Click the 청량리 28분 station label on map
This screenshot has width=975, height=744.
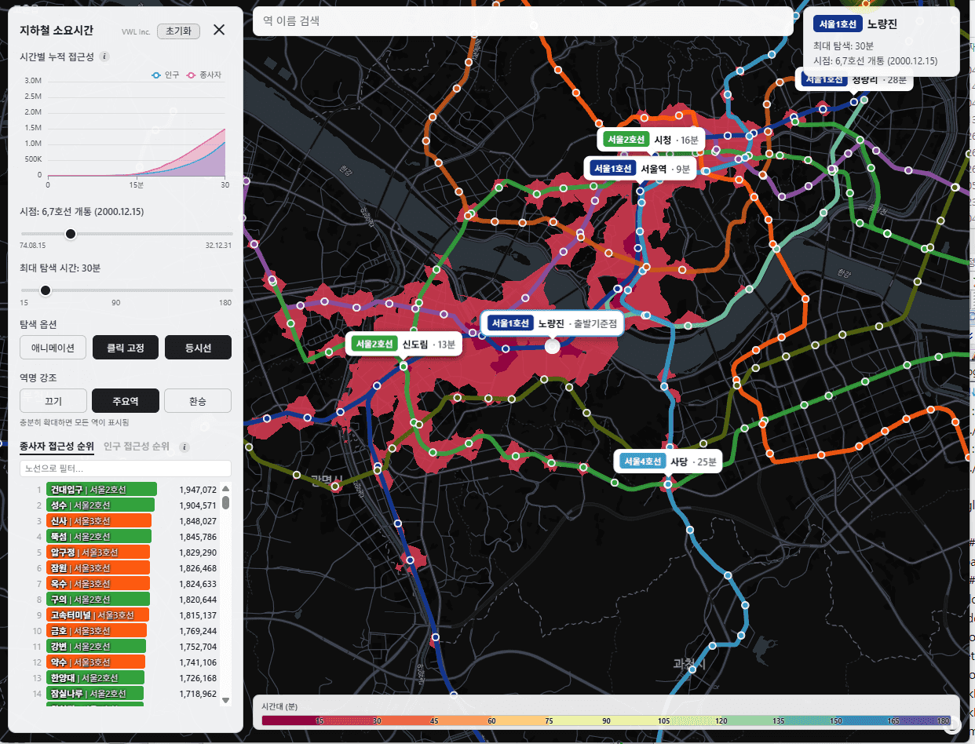click(x=854, y=80)
